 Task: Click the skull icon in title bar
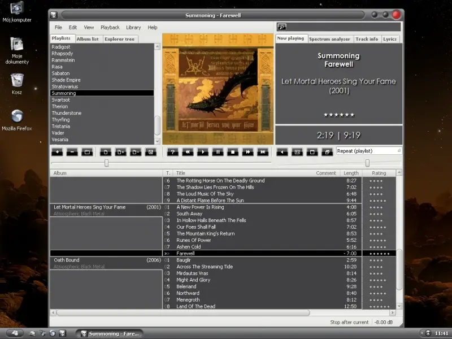[x=54, y=15]
